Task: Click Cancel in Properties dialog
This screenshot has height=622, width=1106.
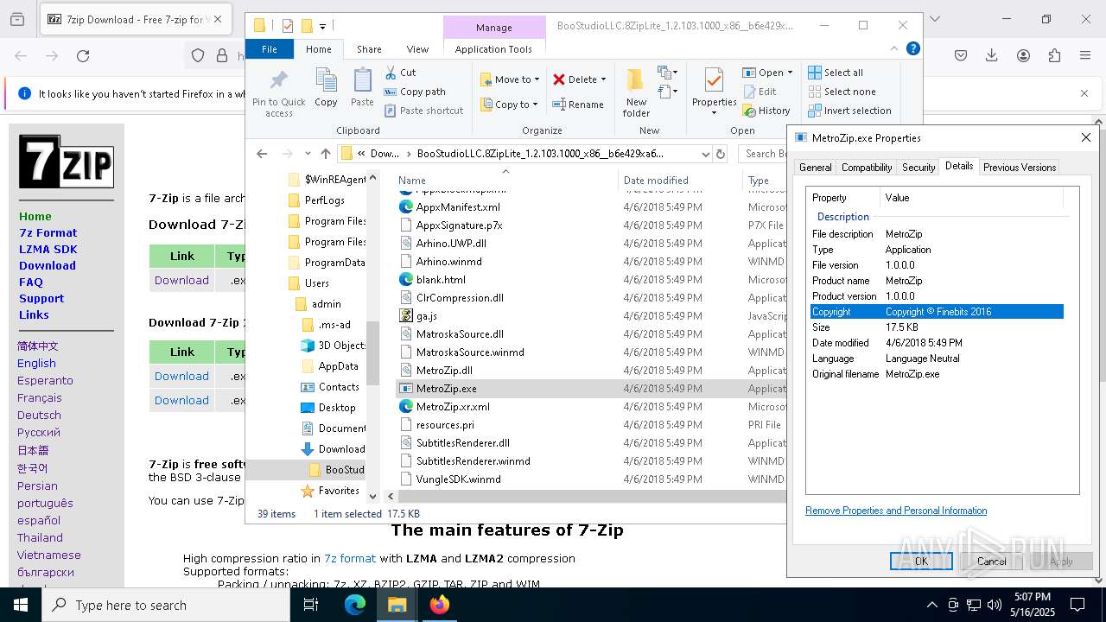Action: pyautogui.click(x=991, y=561)
